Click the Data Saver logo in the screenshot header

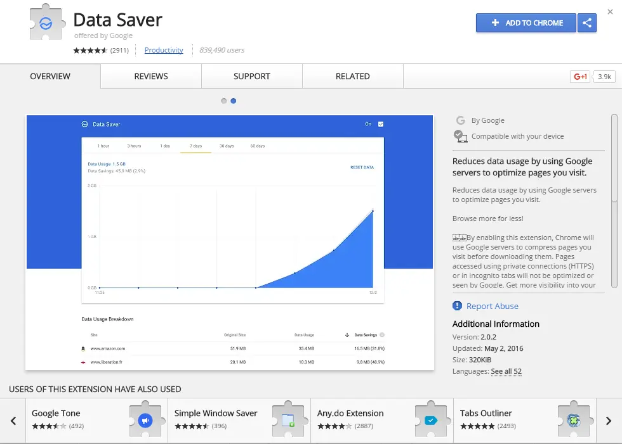click(x=84, y=124)
